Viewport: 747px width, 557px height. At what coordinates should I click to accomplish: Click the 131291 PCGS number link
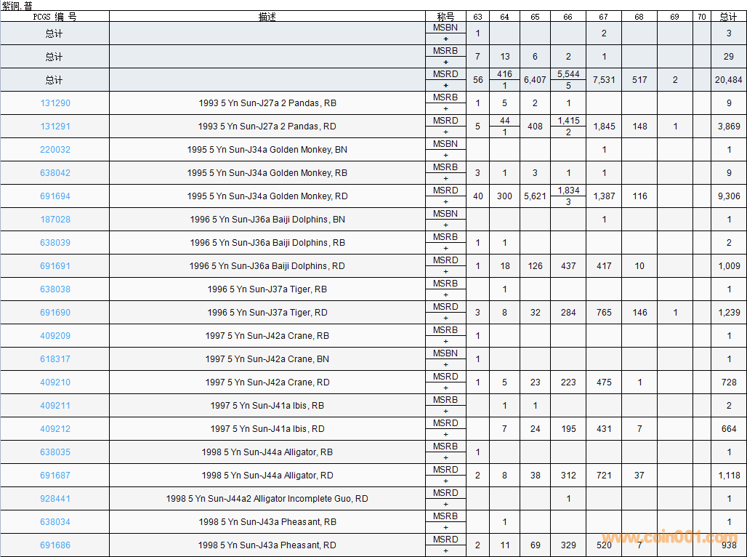tap(55, 127)
